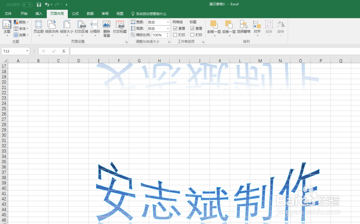Open the File (文件) tab
Viewport: 360px width, 224px height.
coord(8,14)
